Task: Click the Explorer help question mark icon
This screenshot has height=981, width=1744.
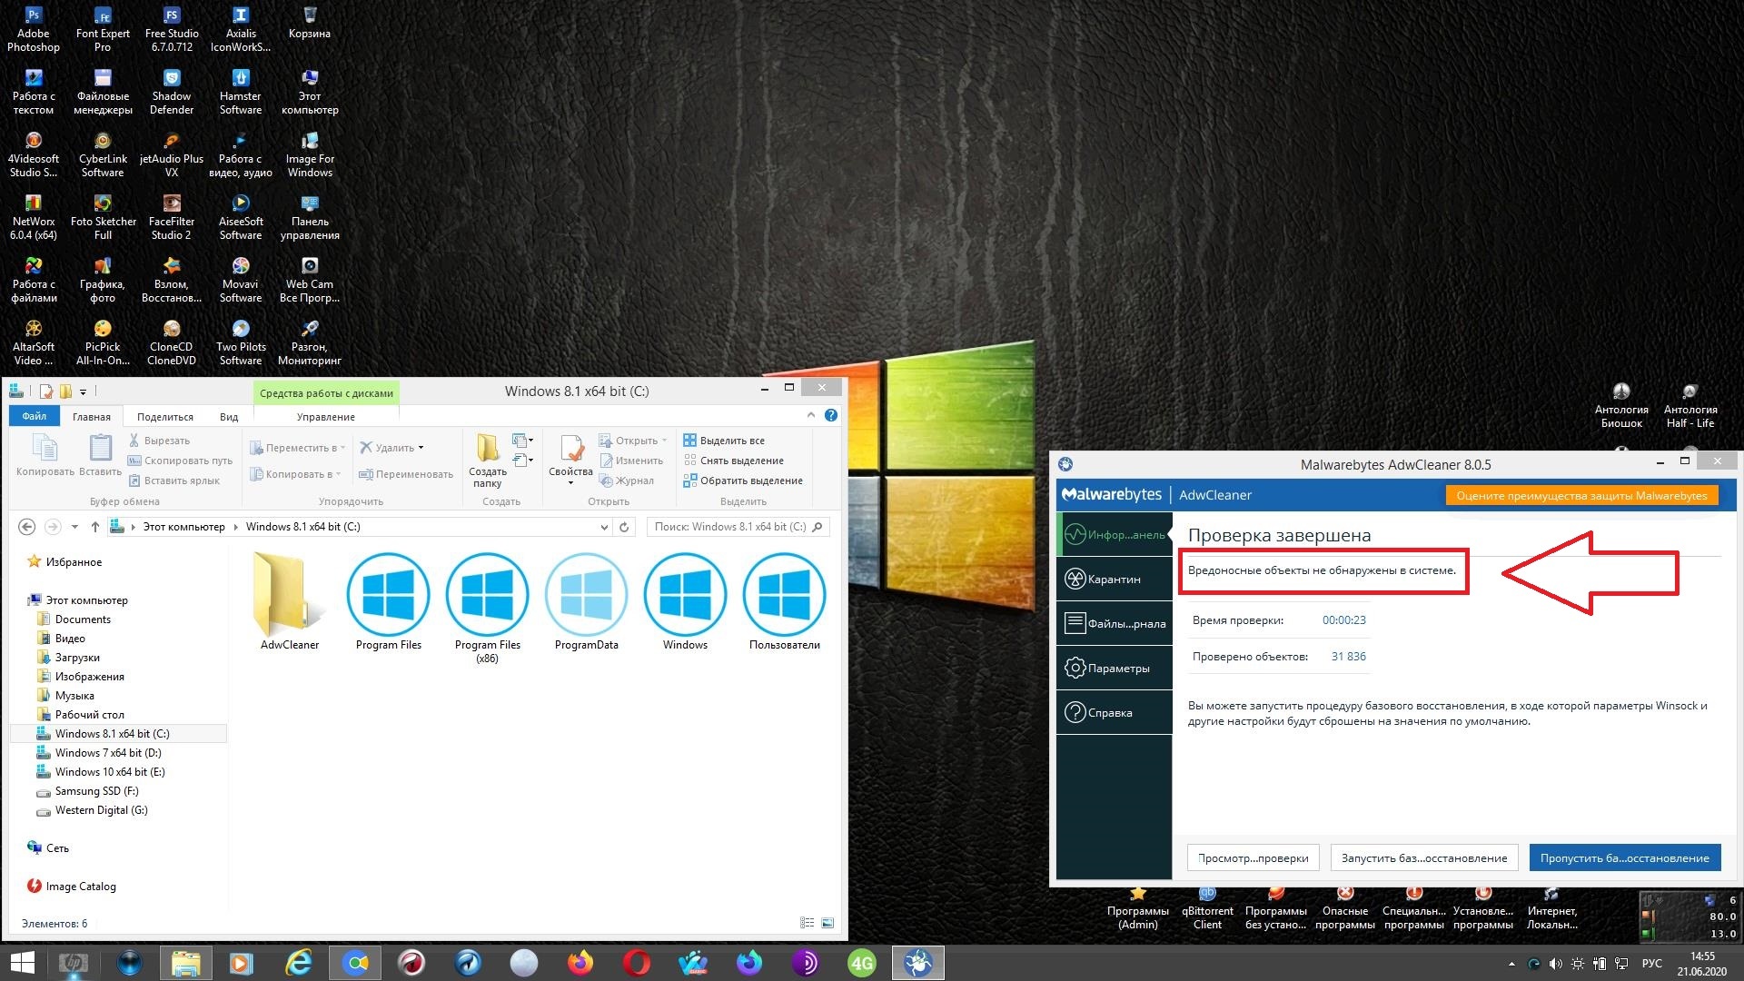Action: tap(831, 415)
